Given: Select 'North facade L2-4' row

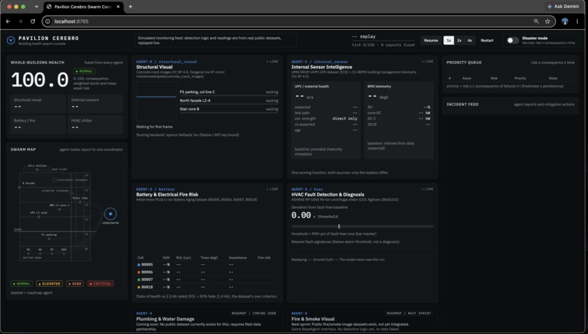Looking at the screenshot, I should click(x=229, y=100).
